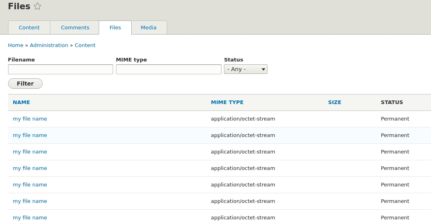Click the file name link in the third row
The image size is (431, 223).
(30, 152)
